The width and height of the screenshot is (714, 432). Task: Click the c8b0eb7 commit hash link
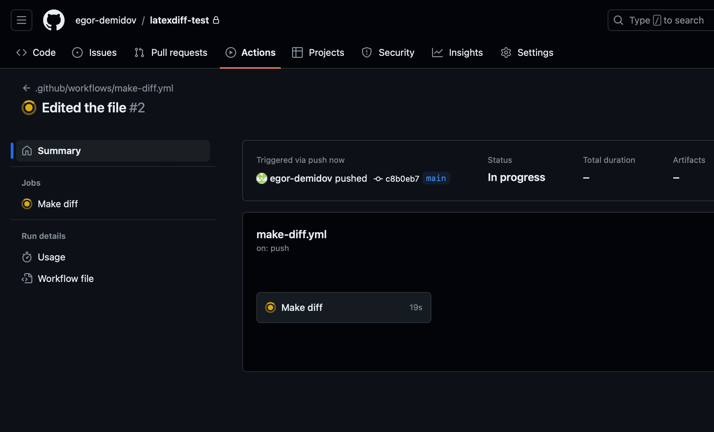pyautogui.click(x=402, y=179)
